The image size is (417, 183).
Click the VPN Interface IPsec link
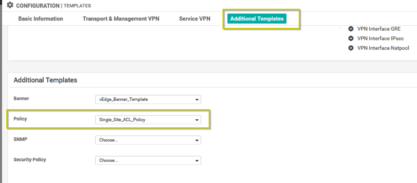tap(380, 38)
